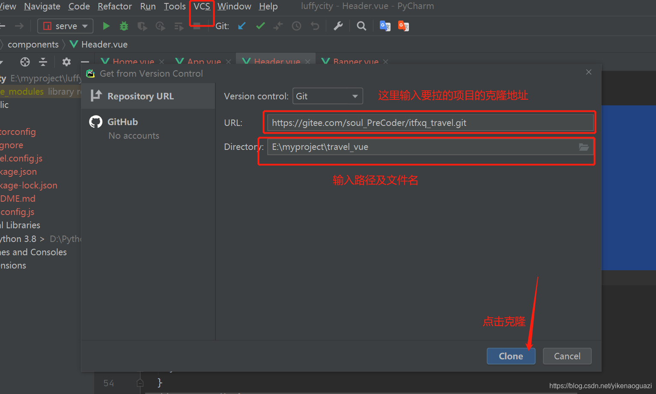The height and width of the screenshot is (394, 656).
Task: Close the Banner.vue tab
Action: 386,62
